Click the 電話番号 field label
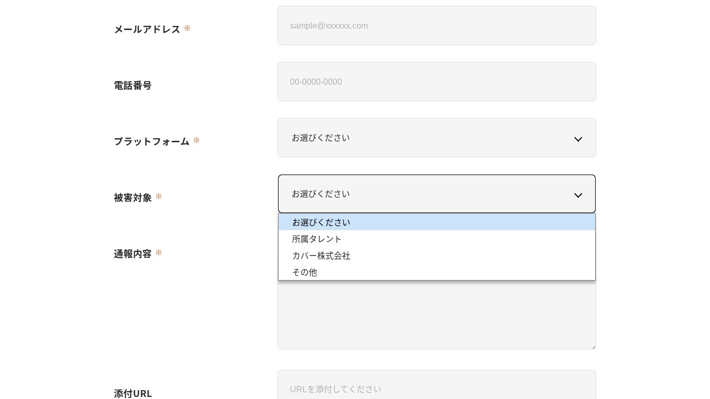The height and width of the screenshot is (399, 710). click(133, 85)
